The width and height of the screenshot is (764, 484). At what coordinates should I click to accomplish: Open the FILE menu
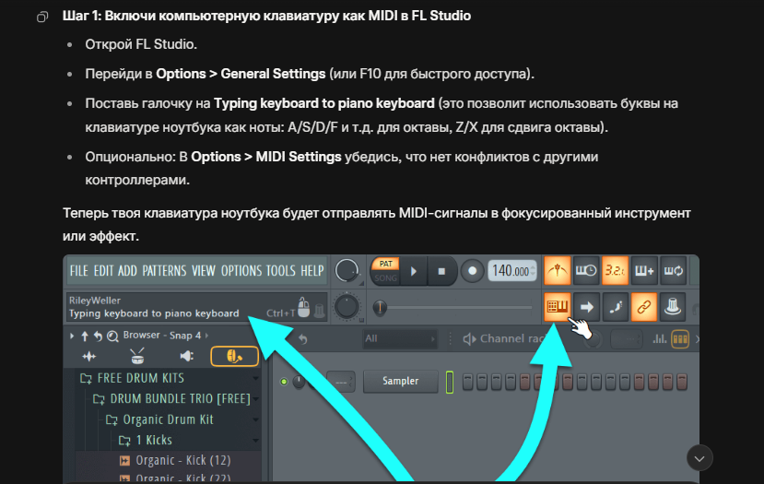pyautogui.click(x=79, y=270)
